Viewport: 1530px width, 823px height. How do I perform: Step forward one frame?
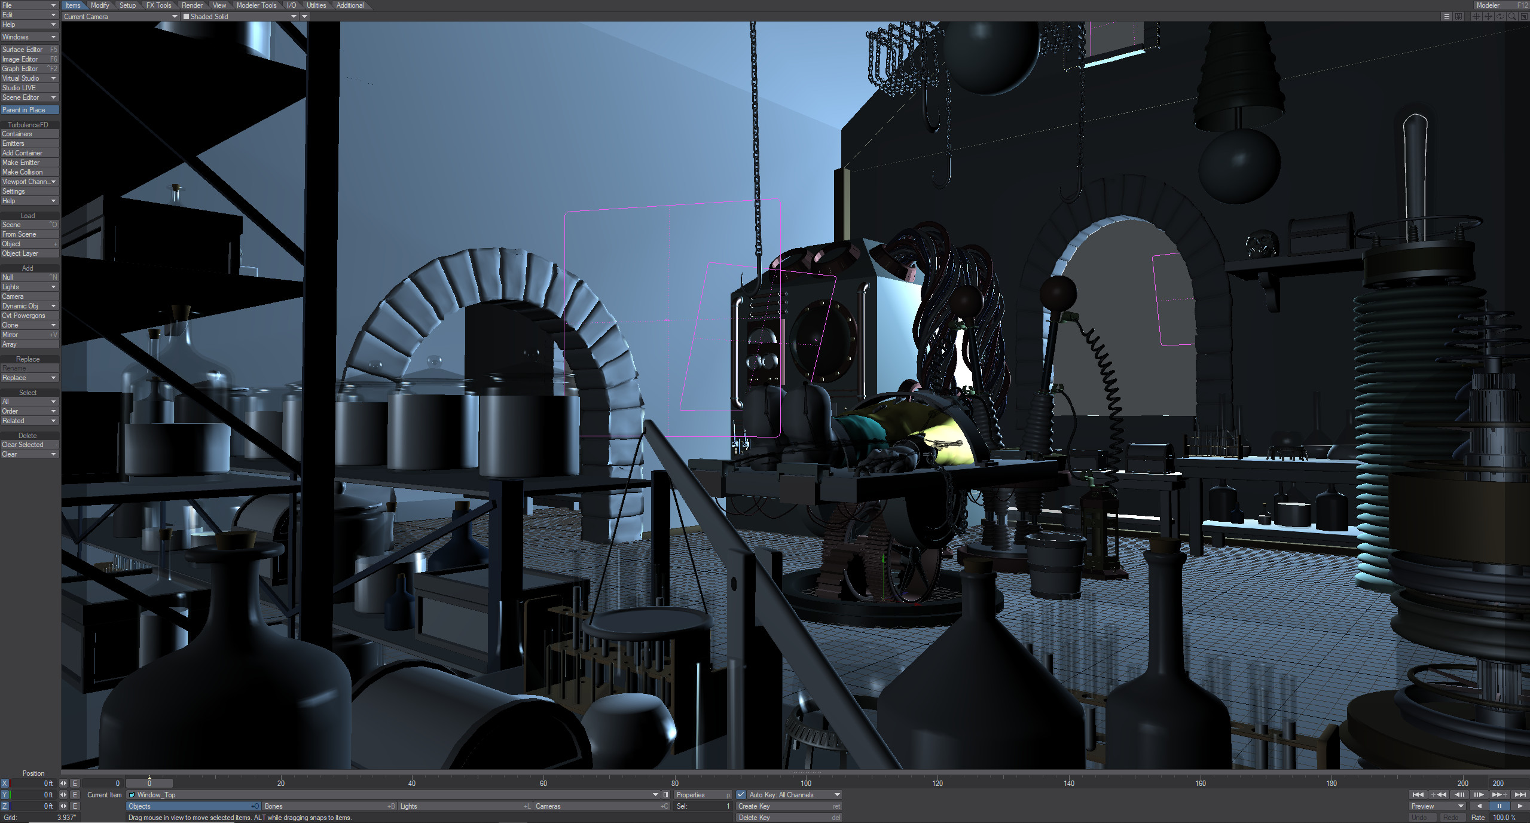point(1479,794)
